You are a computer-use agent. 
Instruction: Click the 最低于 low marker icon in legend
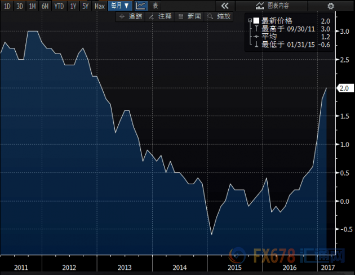tap(256, 44)
